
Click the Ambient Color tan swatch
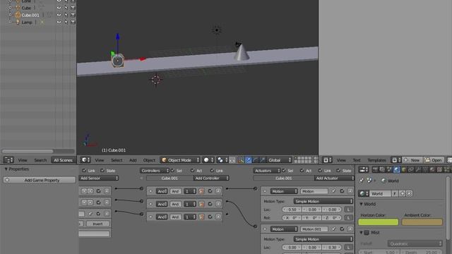pyautogui.click(x=422, y=222)
